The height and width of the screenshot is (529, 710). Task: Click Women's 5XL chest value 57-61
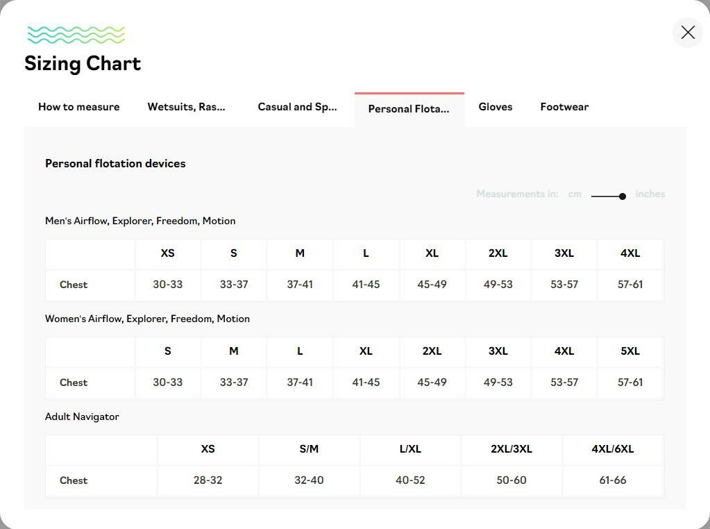(x=630, y=383)
